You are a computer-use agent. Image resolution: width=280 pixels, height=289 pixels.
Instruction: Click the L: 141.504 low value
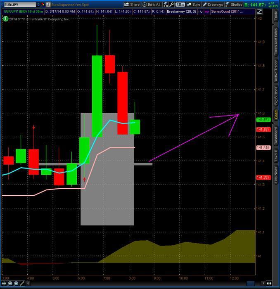pos(123,12)
